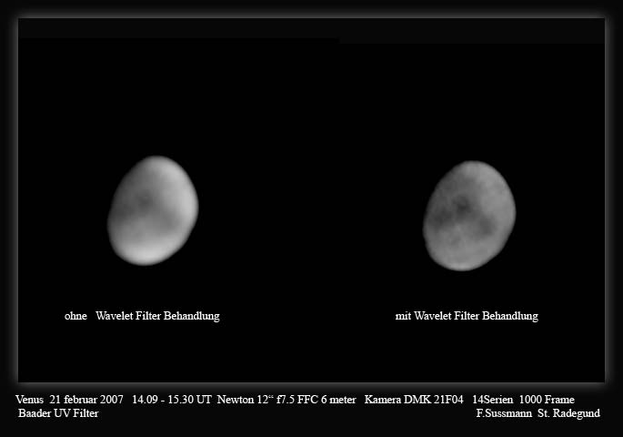Click the author name 'F.Sussmann'
This screenshot has width=623, height=437.
tap(504, 413)
